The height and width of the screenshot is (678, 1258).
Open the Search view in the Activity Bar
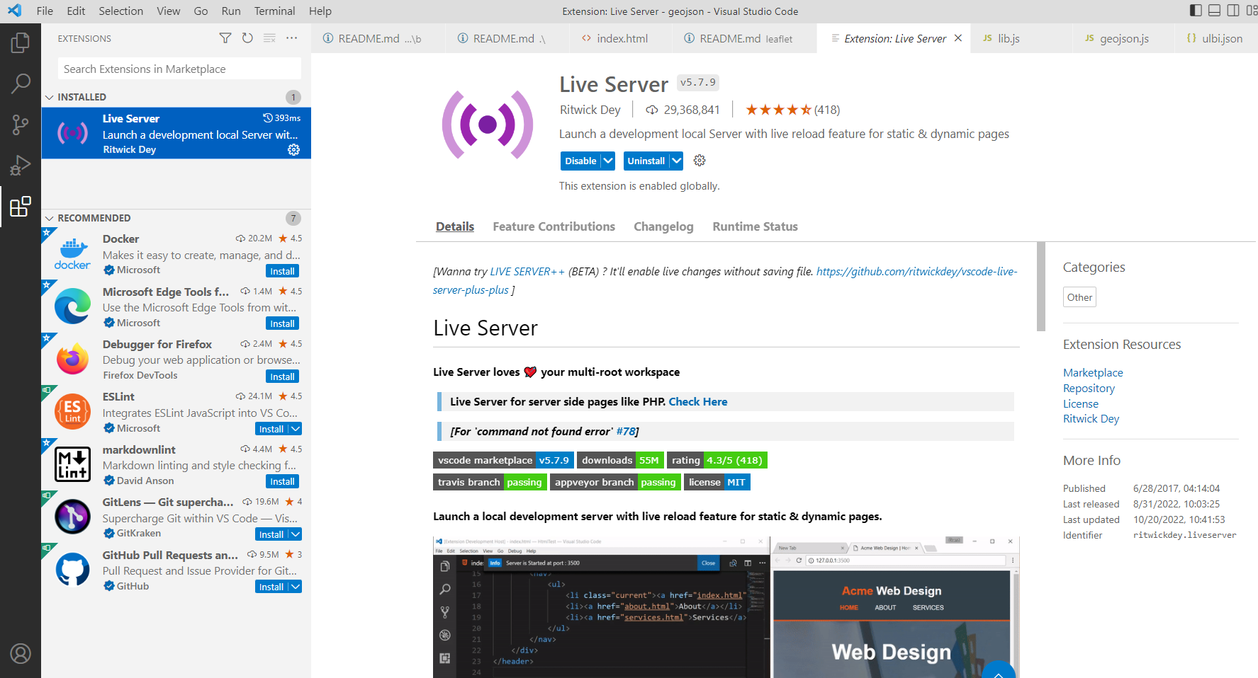[x=21, y=84]
